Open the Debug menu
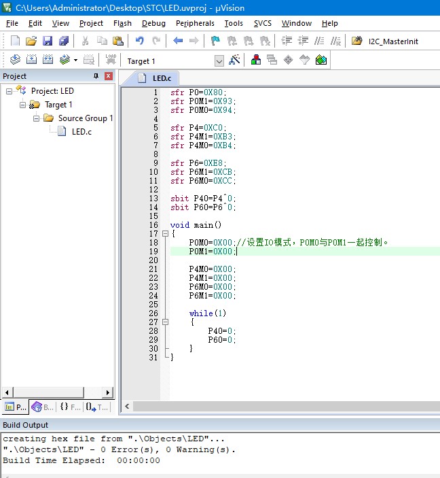 click(153, 24)
